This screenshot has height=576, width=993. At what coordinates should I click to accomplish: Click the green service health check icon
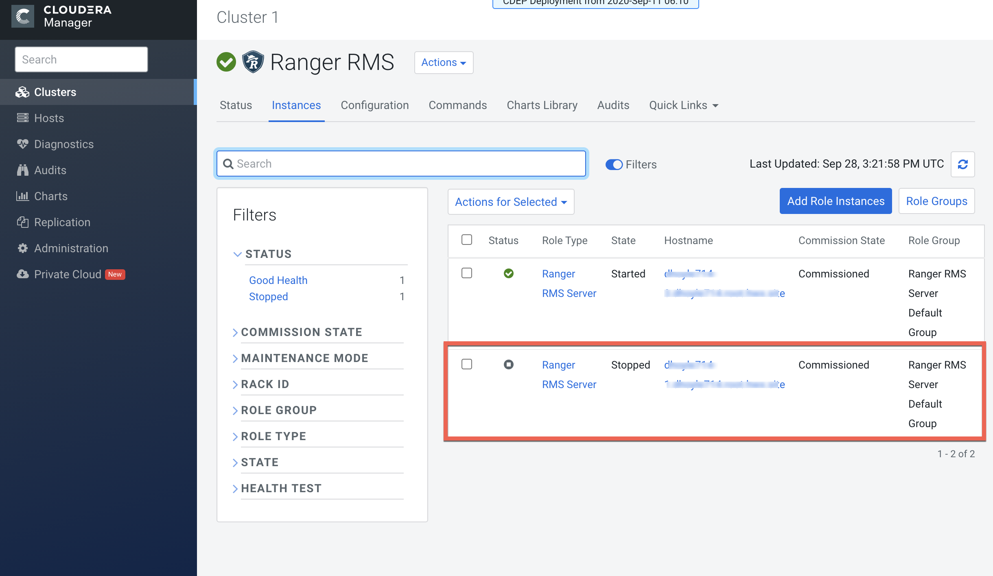pos(226,62)
